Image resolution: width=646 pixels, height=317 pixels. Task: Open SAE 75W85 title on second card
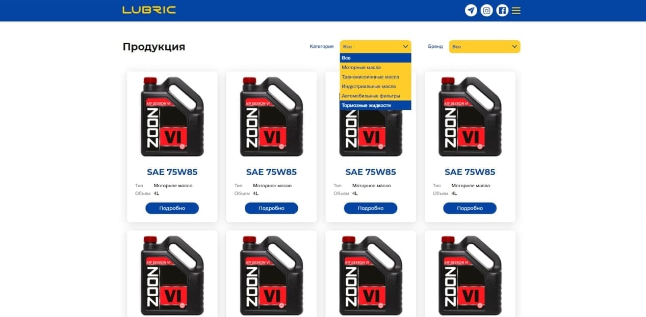point(271,172)
